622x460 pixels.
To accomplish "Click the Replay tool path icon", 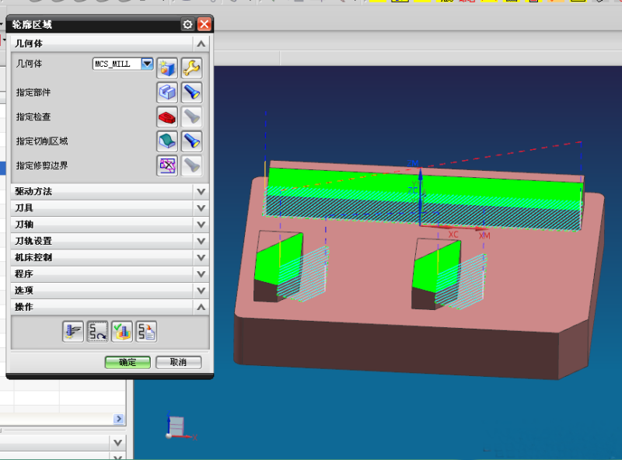I will click(x=97, y=332).
